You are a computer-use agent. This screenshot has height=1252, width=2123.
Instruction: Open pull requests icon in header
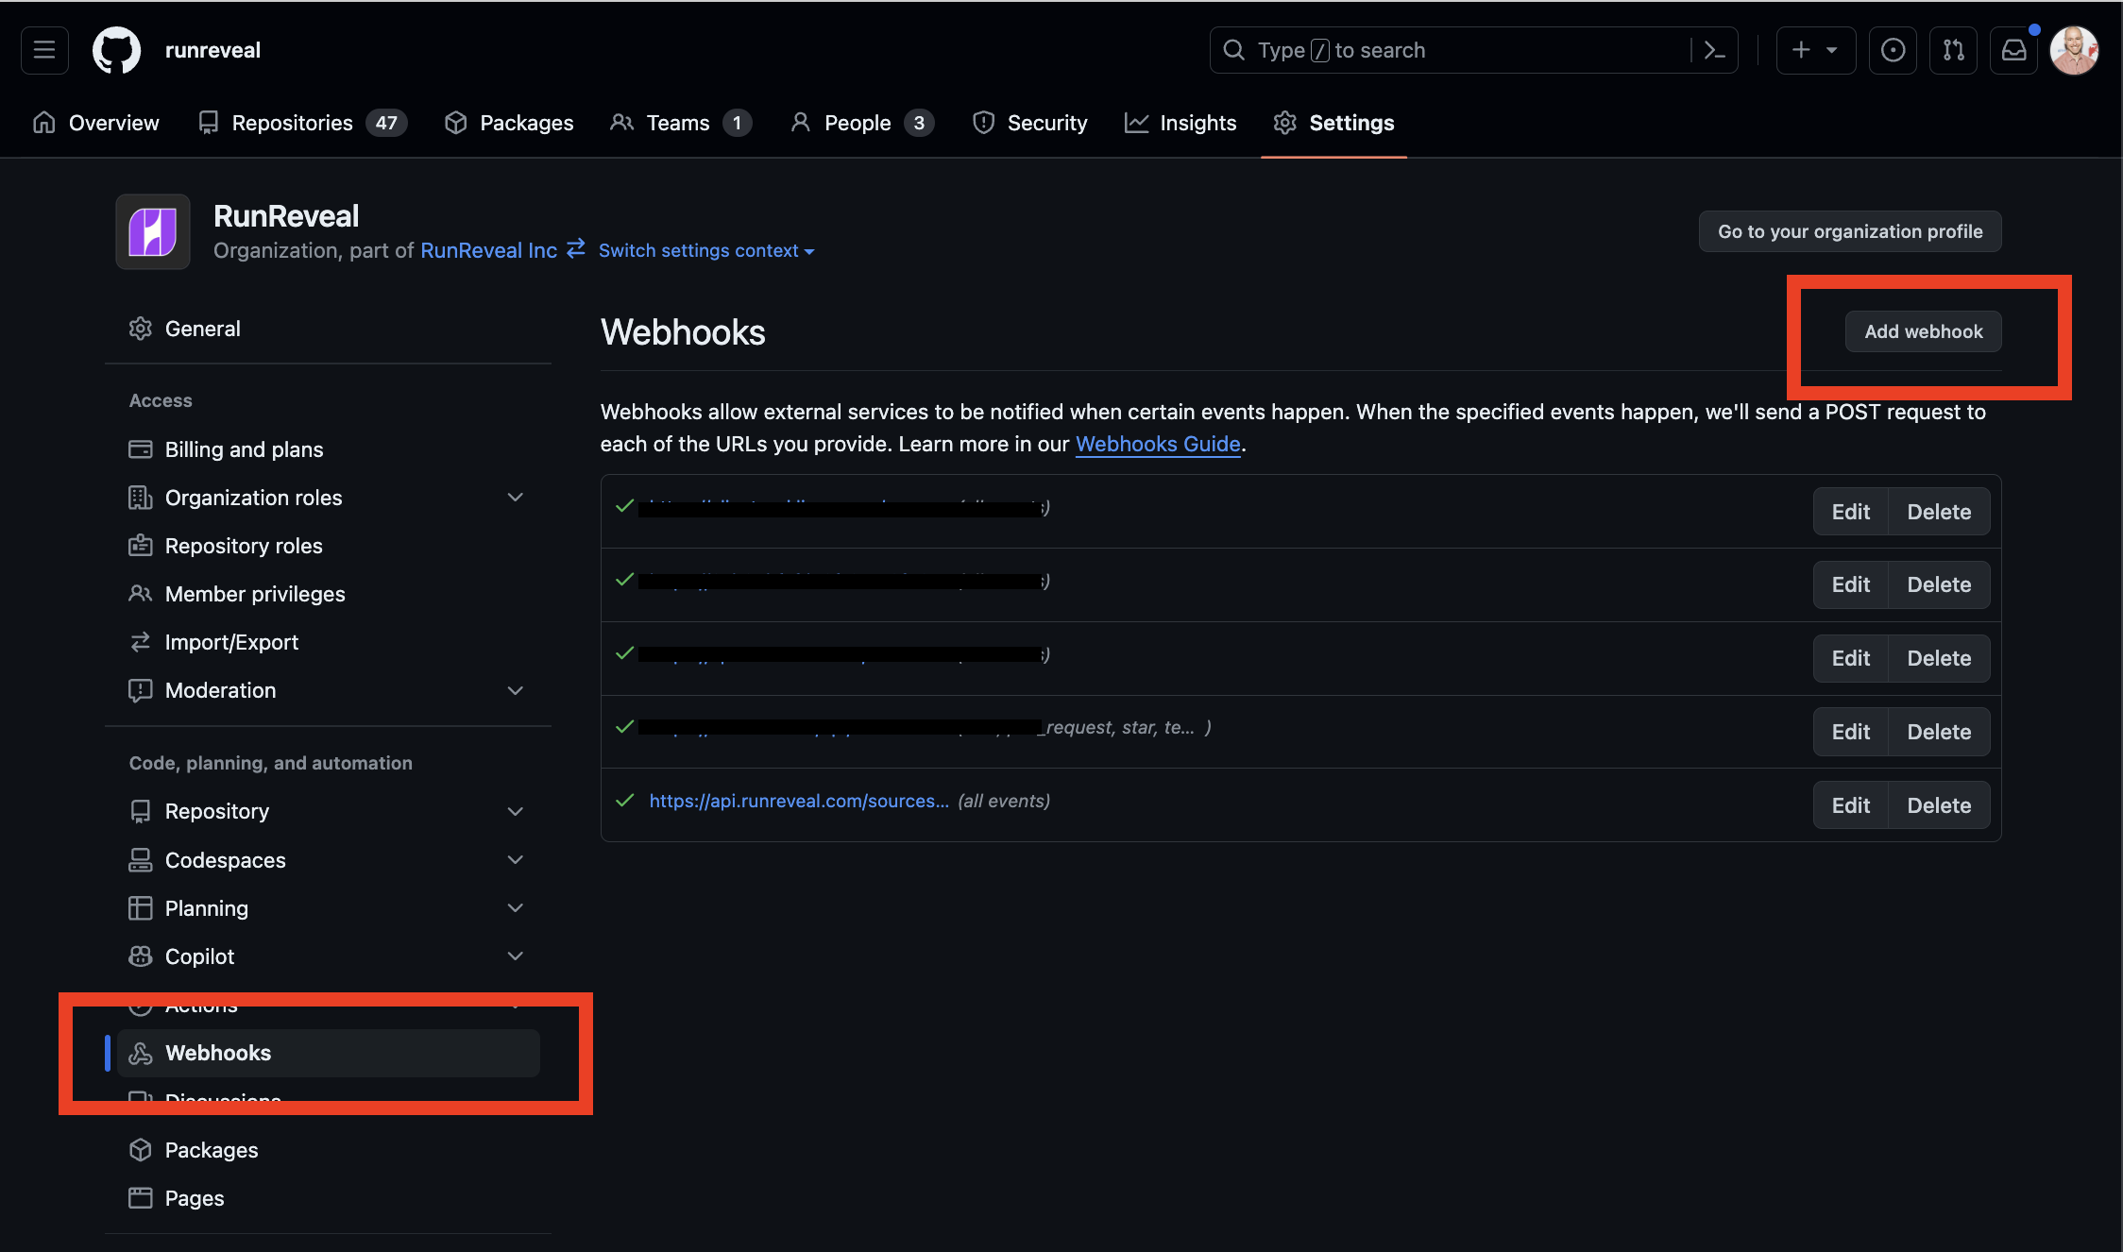coord(1953,50)
